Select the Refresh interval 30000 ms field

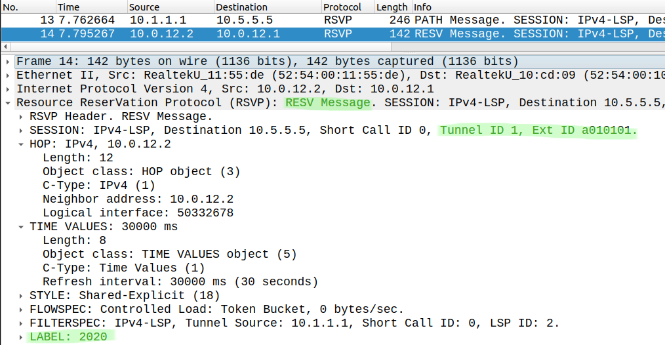pos(180,282)
